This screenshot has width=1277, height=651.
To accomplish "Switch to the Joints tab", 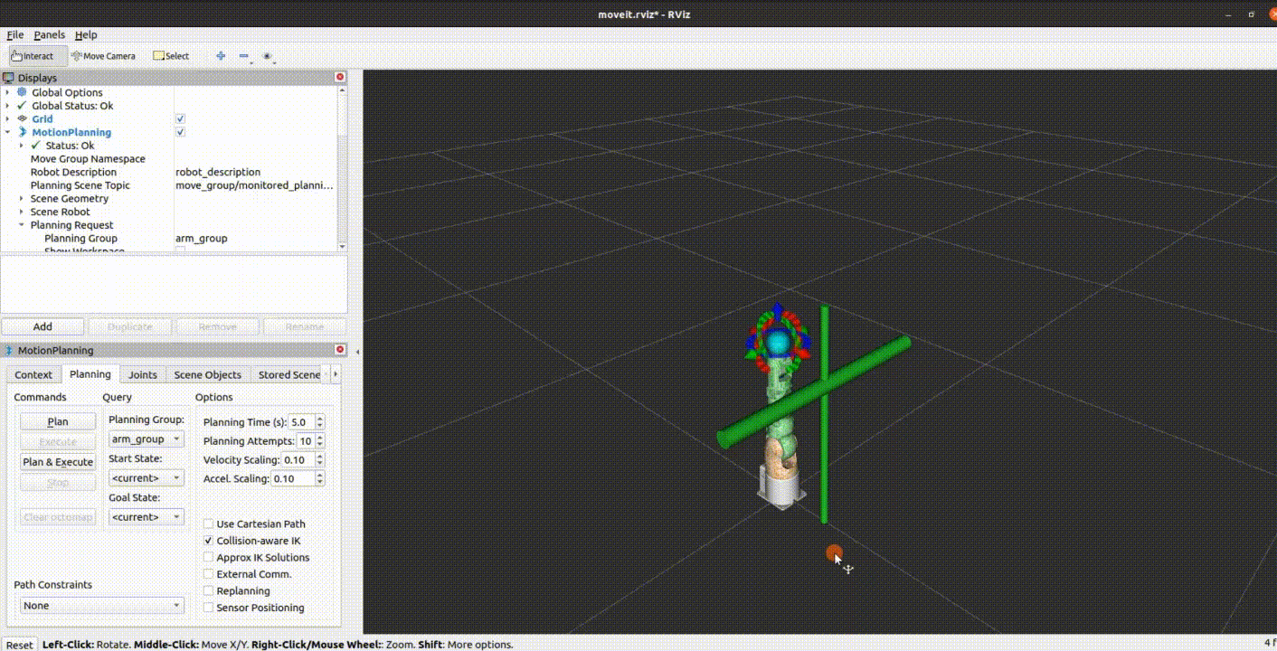I will tap(143, 375).
